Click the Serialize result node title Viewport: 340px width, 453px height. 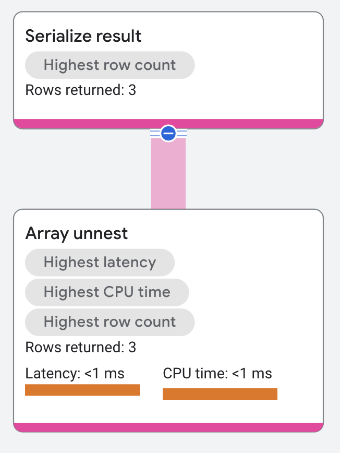84,36
